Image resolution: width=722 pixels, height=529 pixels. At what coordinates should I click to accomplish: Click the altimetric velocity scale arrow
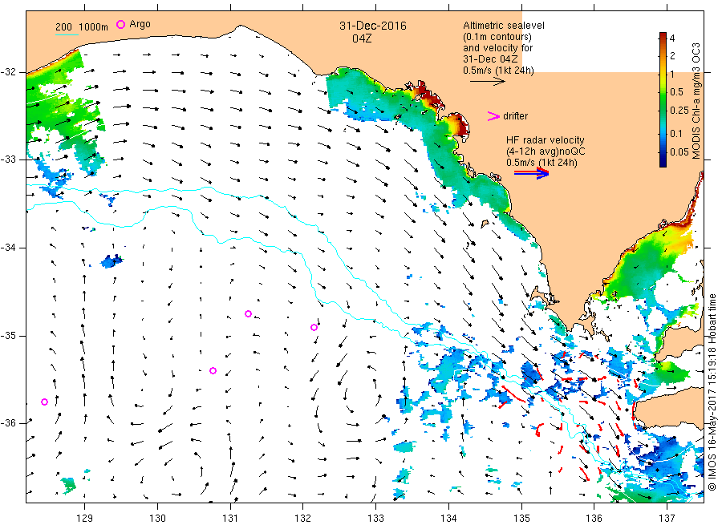(x=488, y=82)
